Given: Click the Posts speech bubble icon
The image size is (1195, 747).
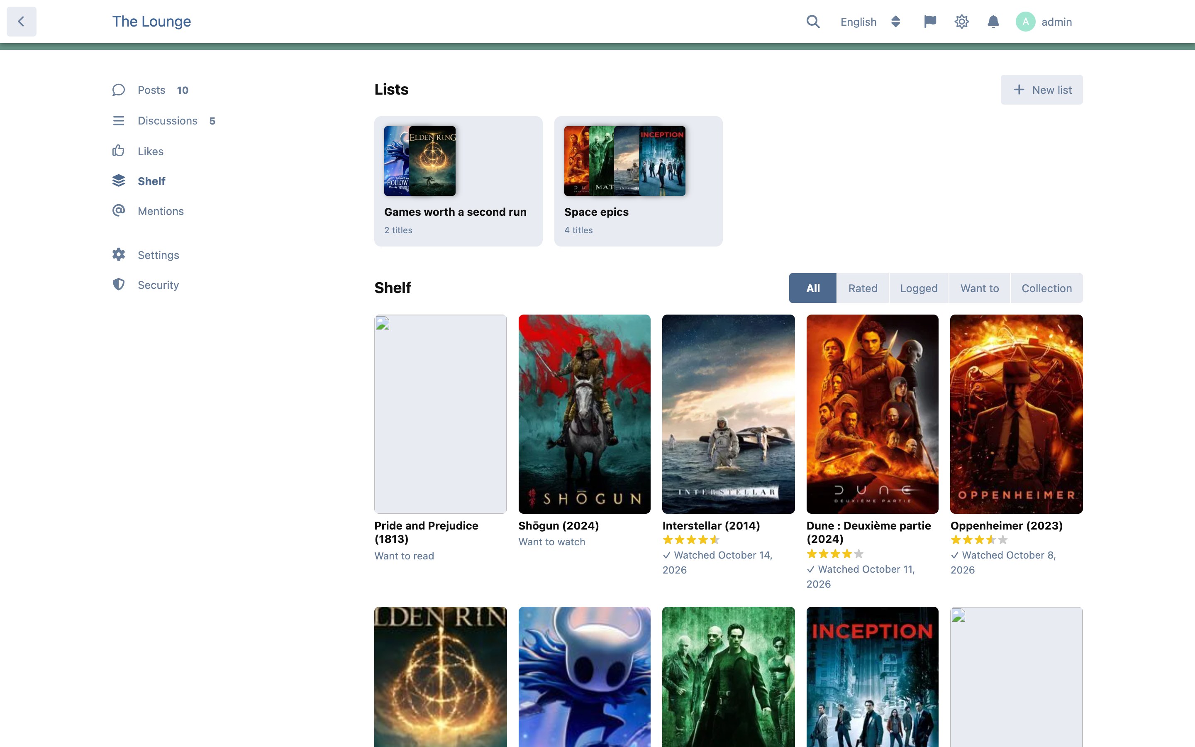Looking at the screenshot, I should (119, 90).
